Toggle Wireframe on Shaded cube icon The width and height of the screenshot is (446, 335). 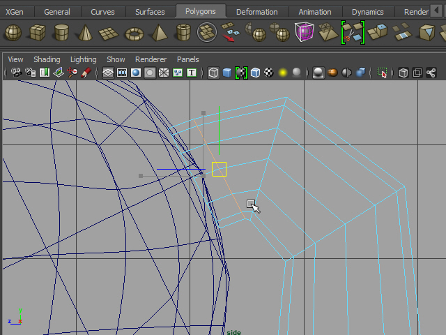[x=255, y=73]
